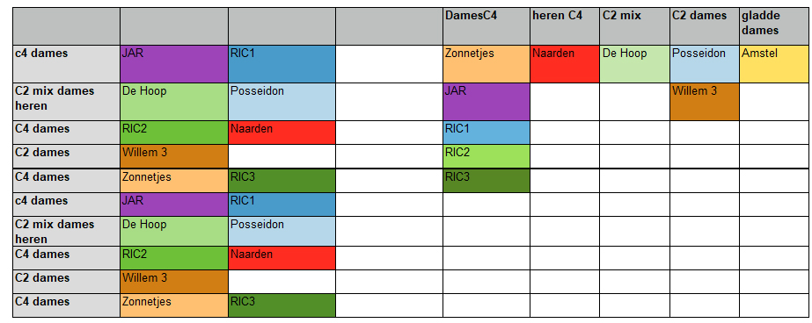Screen dimensions: 812x323
Task: Click the gladde dames header cell
Action: point(773,26)
